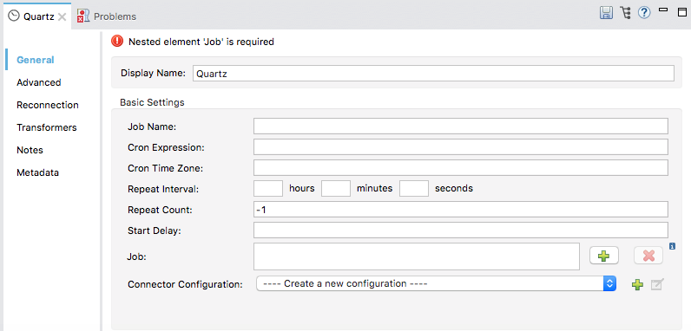Open the Advanced section

tap(39, 82)
